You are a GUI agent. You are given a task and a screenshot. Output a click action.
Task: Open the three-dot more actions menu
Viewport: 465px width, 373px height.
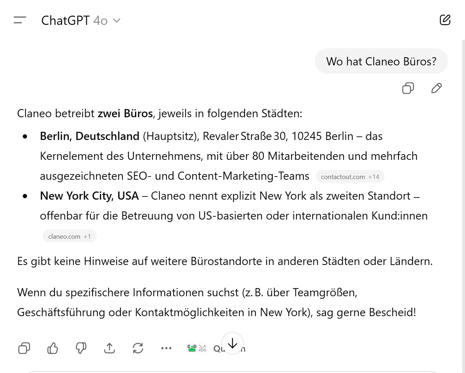[166, 348]
